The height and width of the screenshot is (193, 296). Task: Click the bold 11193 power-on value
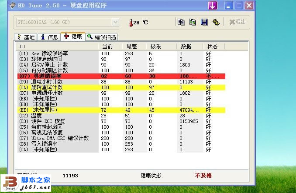tap(70, 176)
